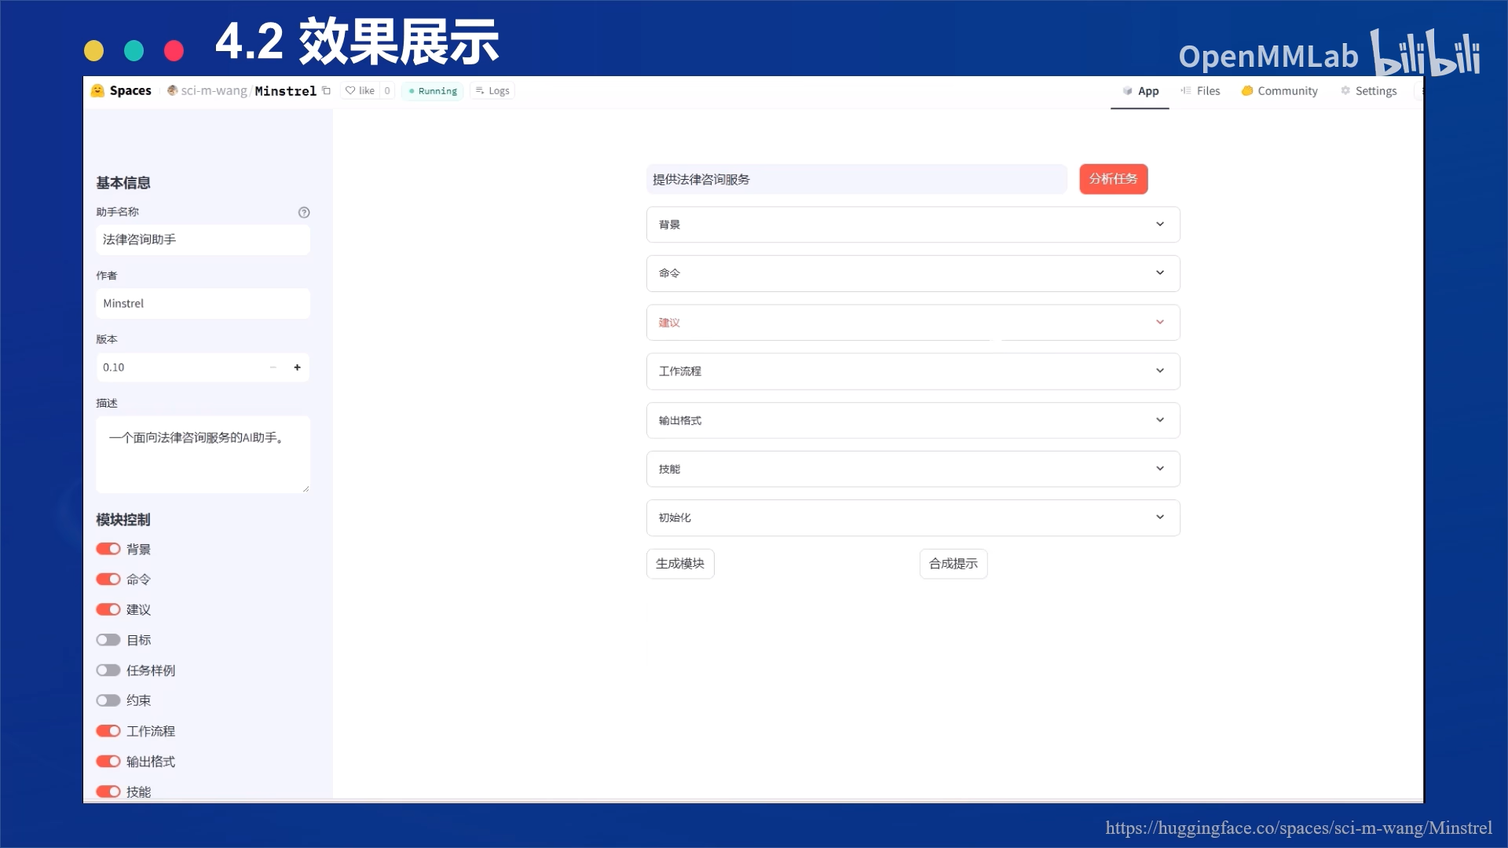Switch to the Files tab

(x=1200, y=91)
